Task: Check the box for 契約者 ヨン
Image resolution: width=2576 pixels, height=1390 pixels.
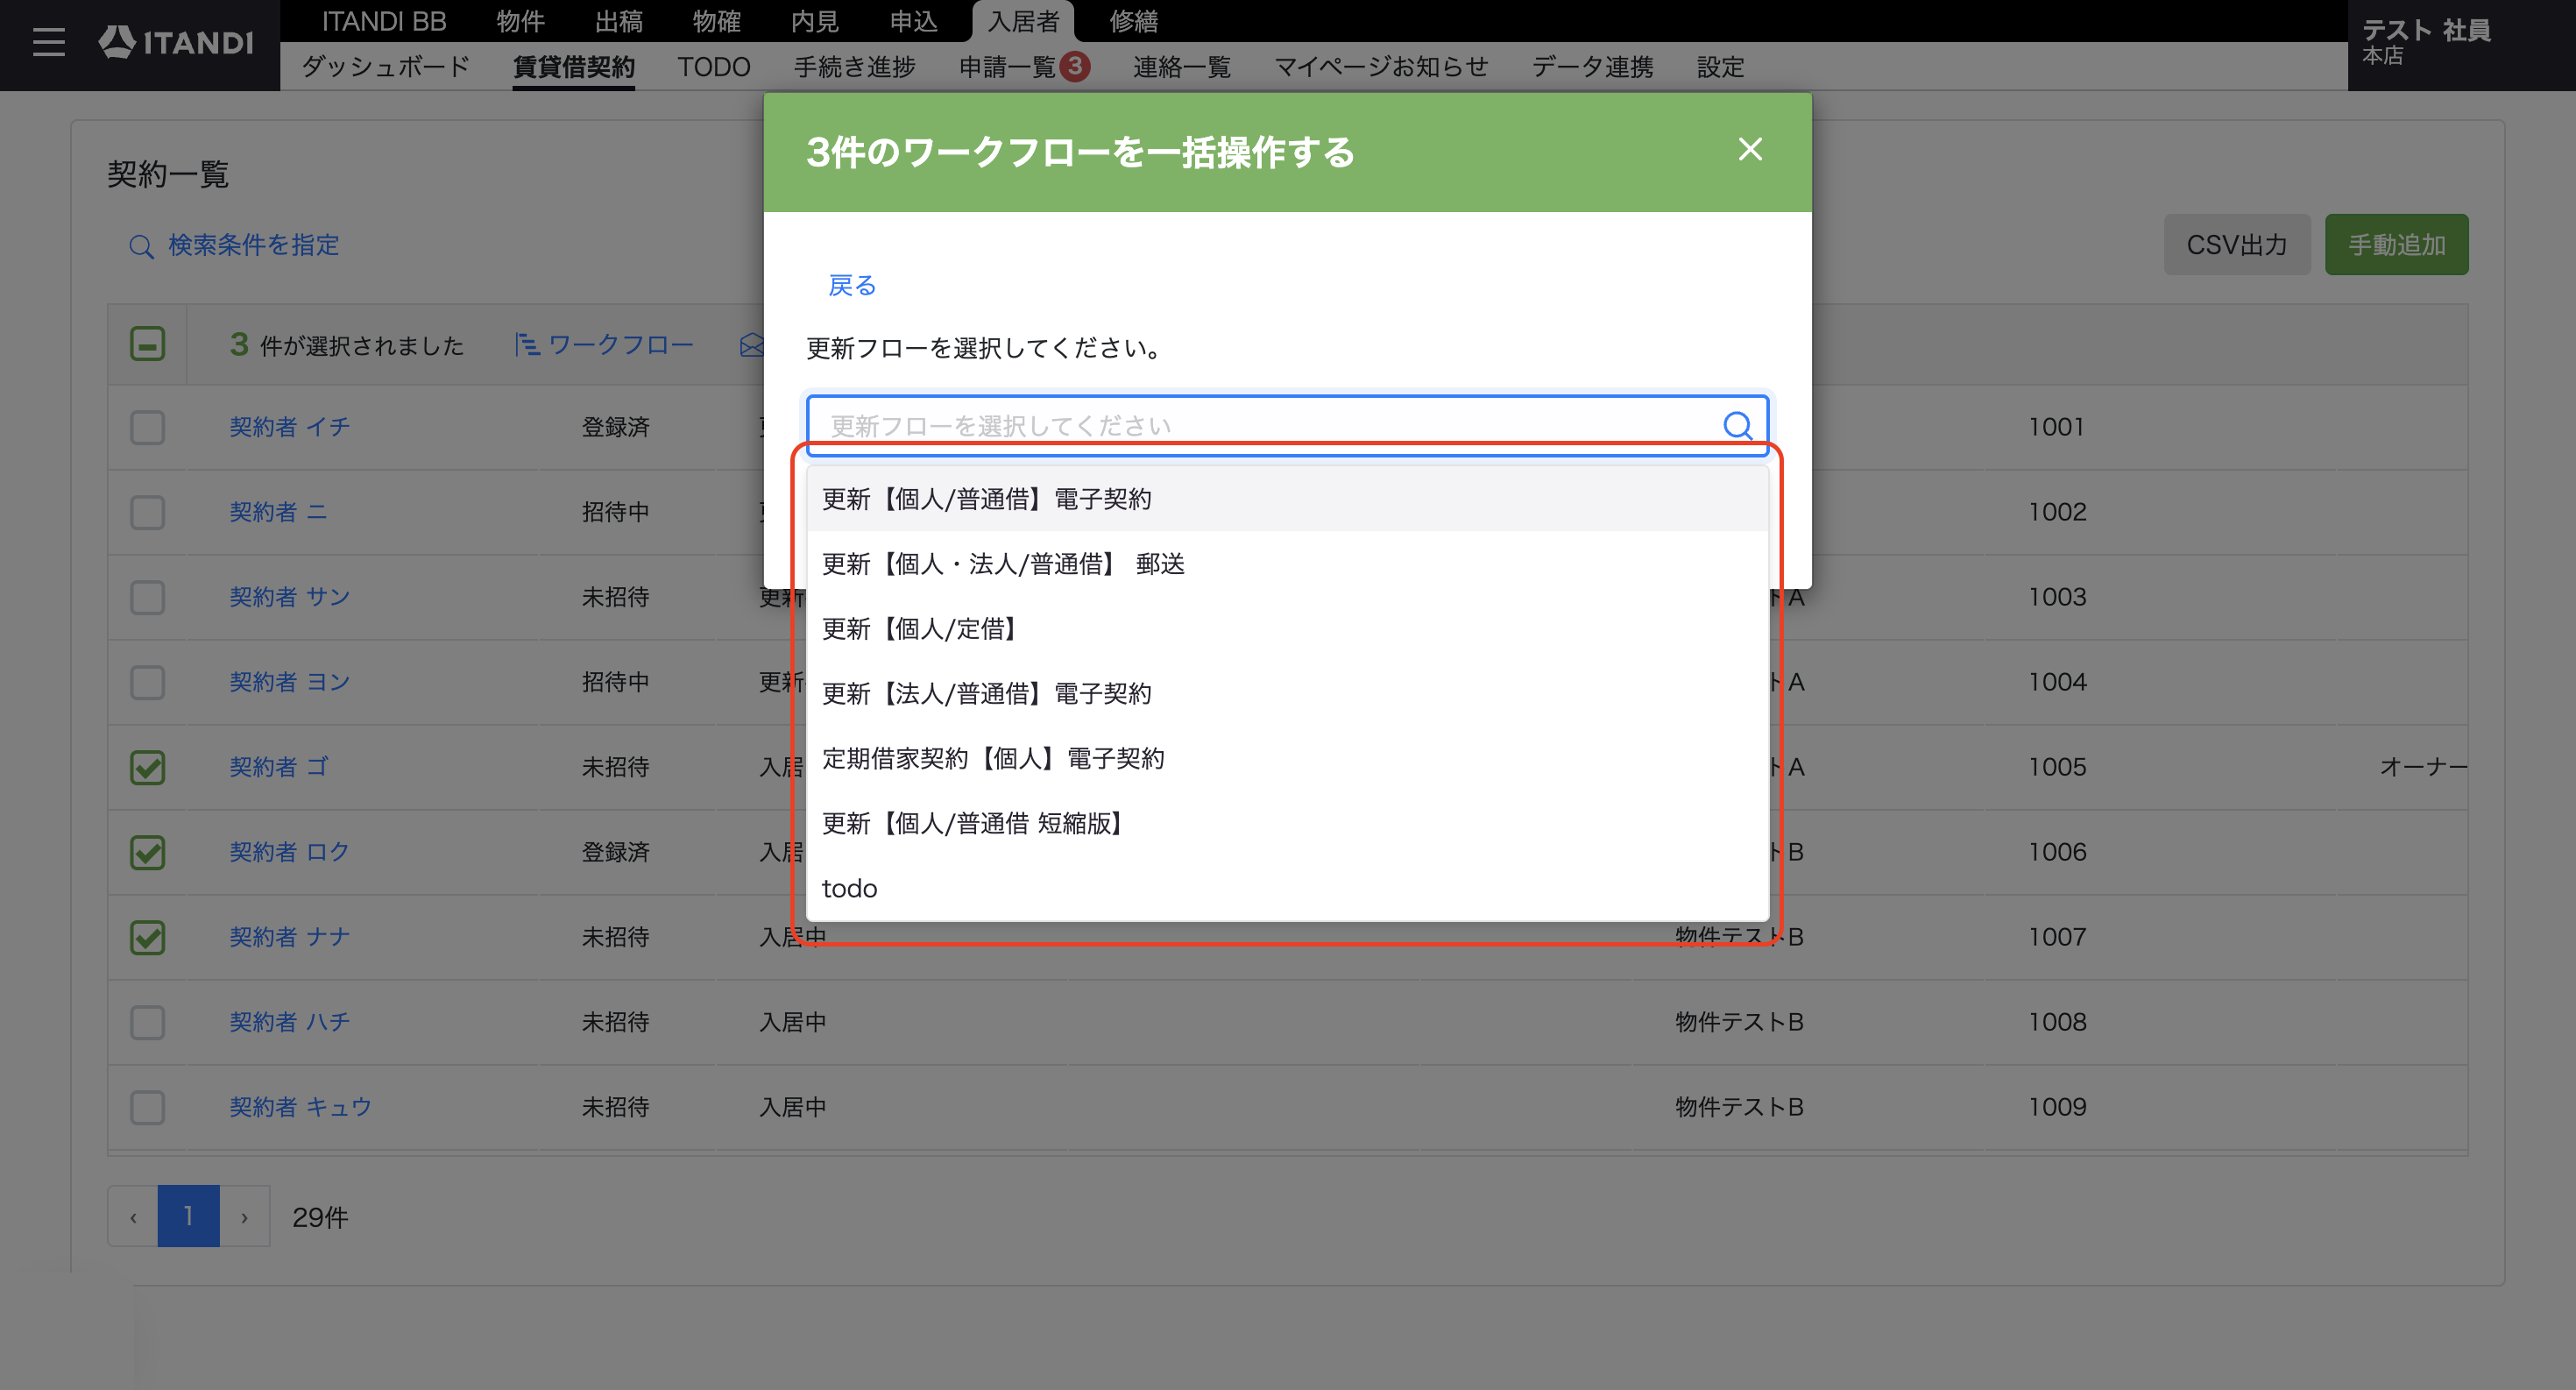Action: (147, 682)
